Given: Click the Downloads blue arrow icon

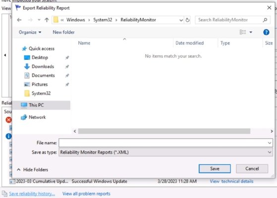Looking at the screenshot, I should tap(27, 66).
